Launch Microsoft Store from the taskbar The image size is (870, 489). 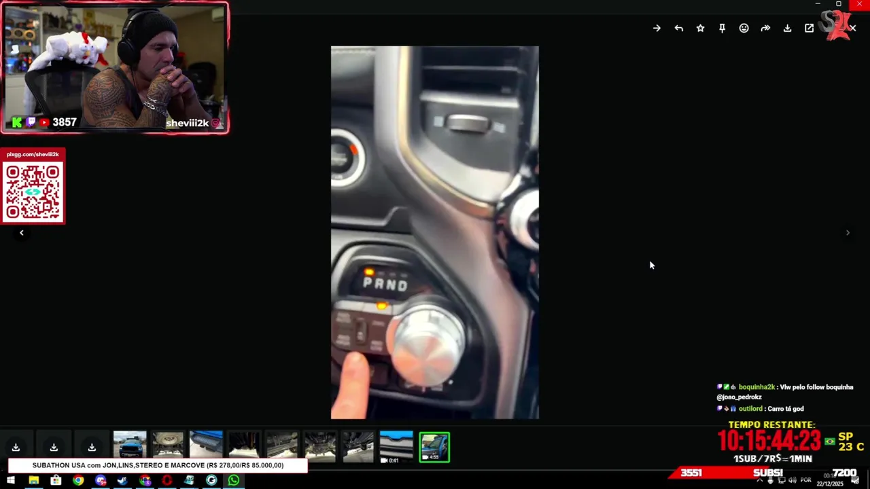point(56,481)
